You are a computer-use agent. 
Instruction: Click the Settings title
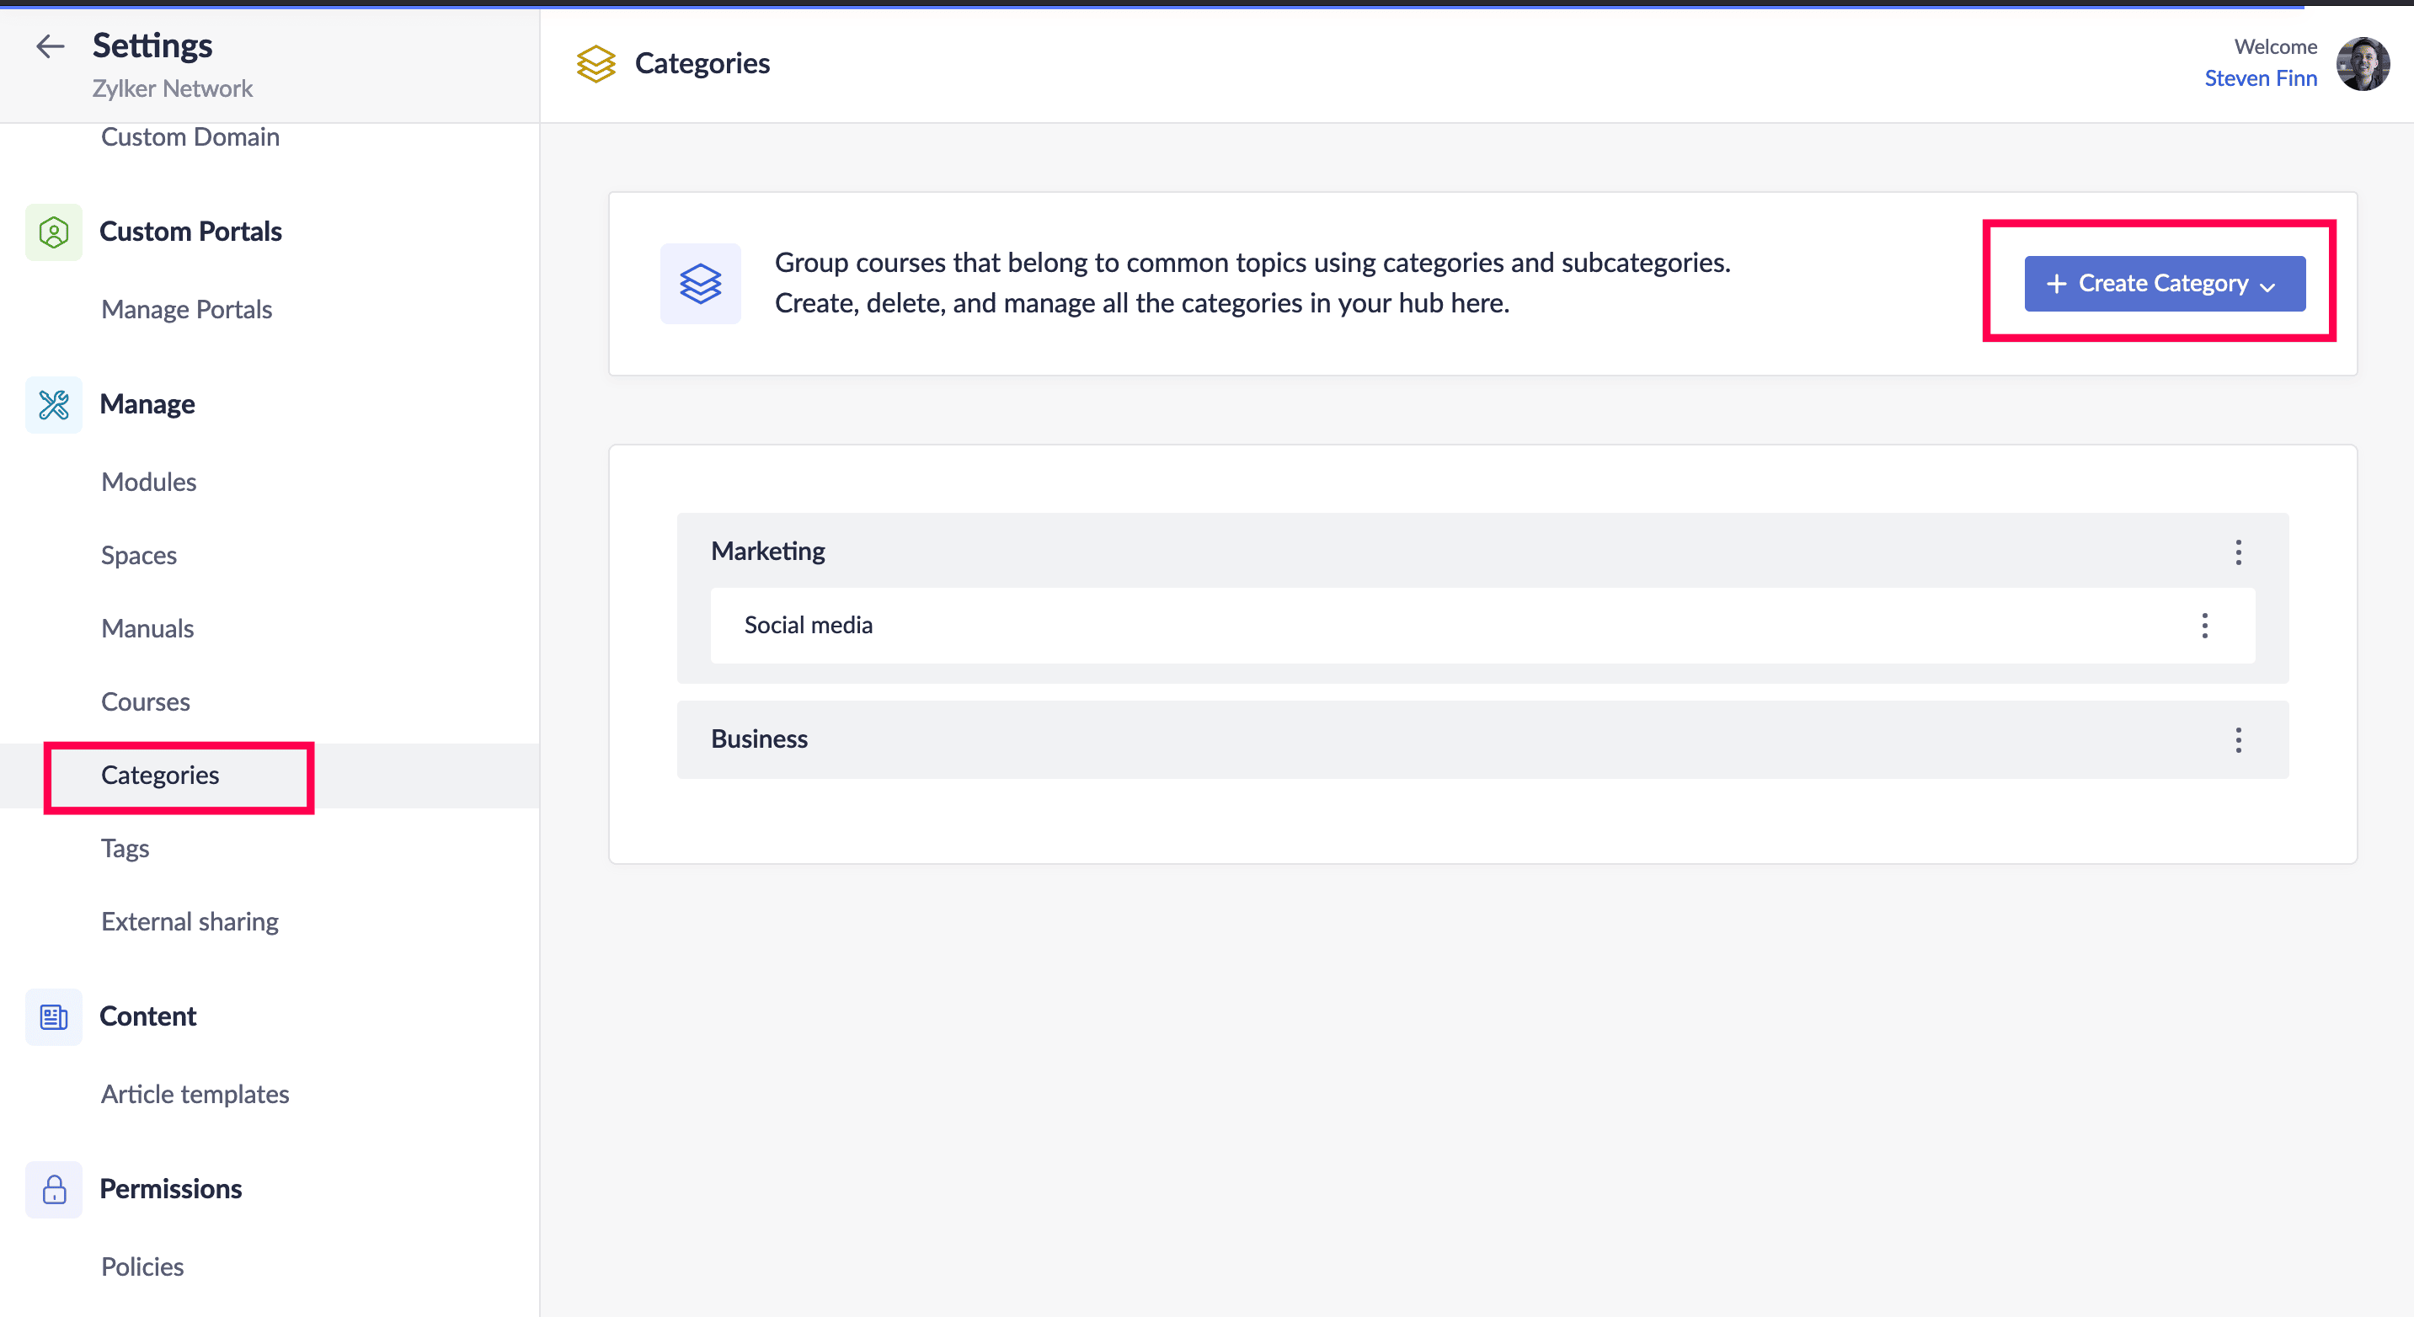(x=152, y=46)
